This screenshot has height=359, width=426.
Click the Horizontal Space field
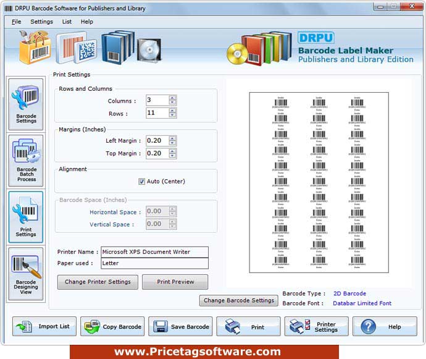(157, 211)
